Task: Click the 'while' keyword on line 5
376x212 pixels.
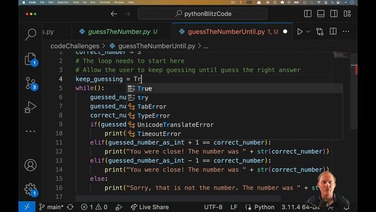Action: click(x=85, y=88)
